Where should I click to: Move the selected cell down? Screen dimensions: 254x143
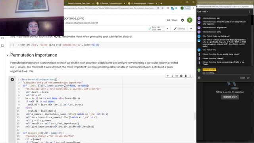pyautogui.click(x=172, y=76)
